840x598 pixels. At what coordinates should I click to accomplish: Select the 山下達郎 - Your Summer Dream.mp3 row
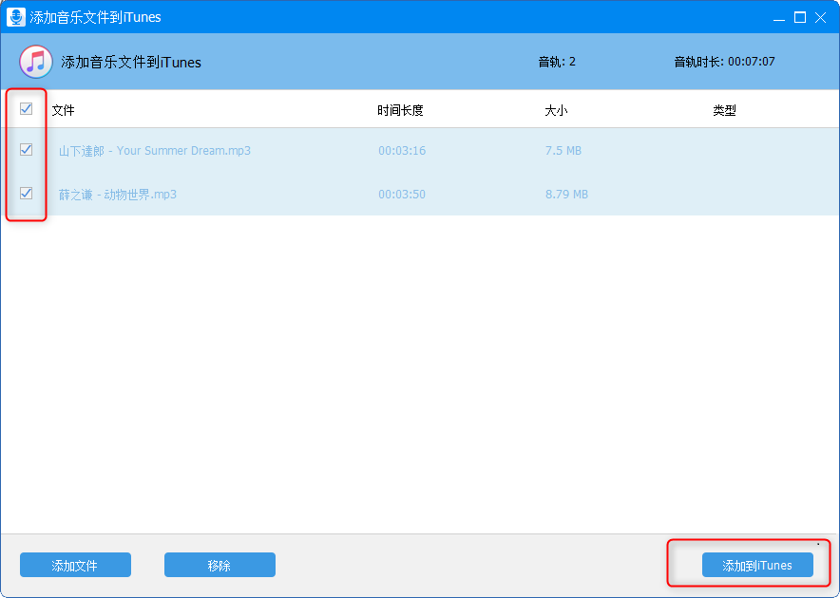coord(420,150)
